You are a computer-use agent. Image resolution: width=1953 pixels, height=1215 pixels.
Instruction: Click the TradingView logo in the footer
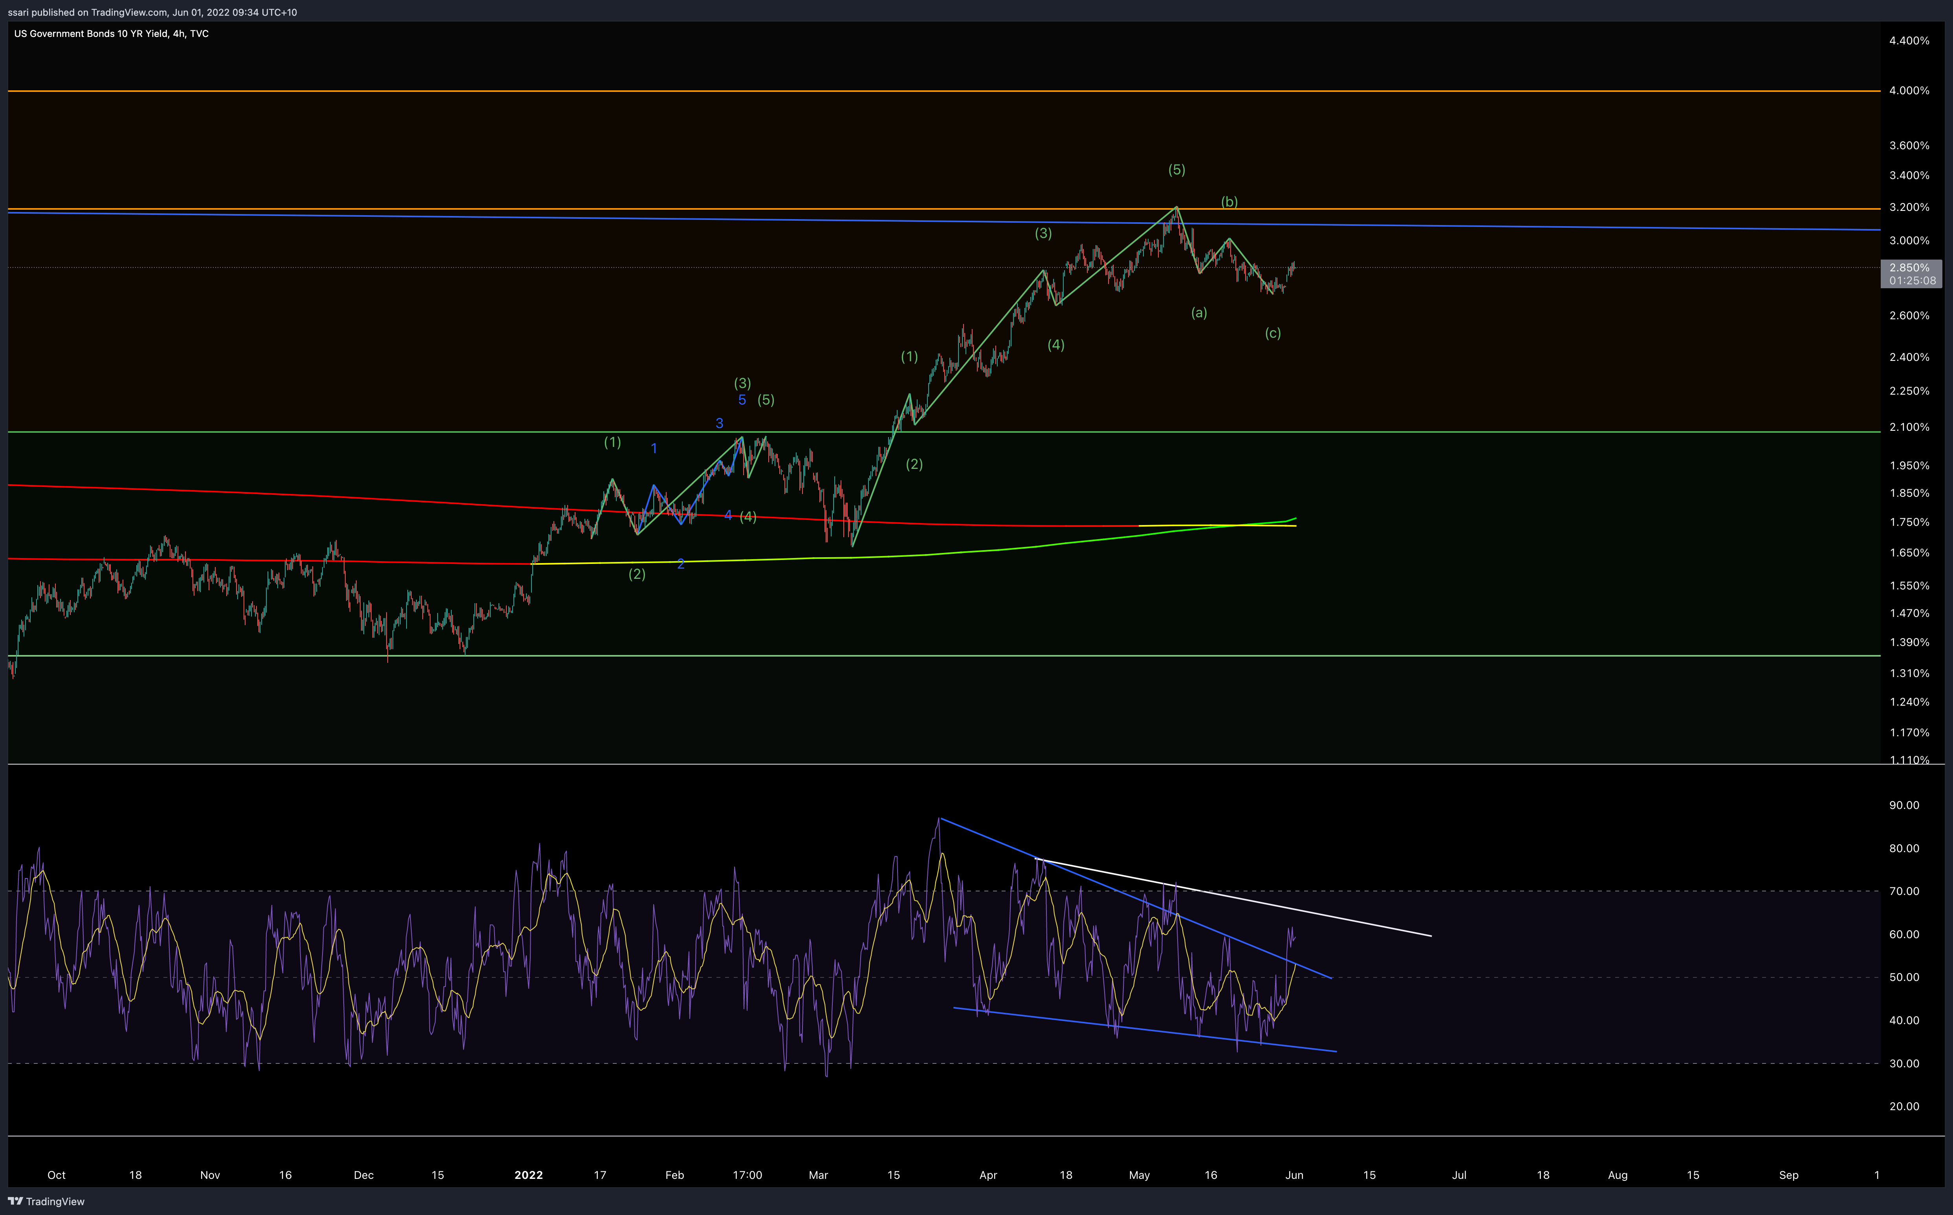click(x=46, y=1201)
